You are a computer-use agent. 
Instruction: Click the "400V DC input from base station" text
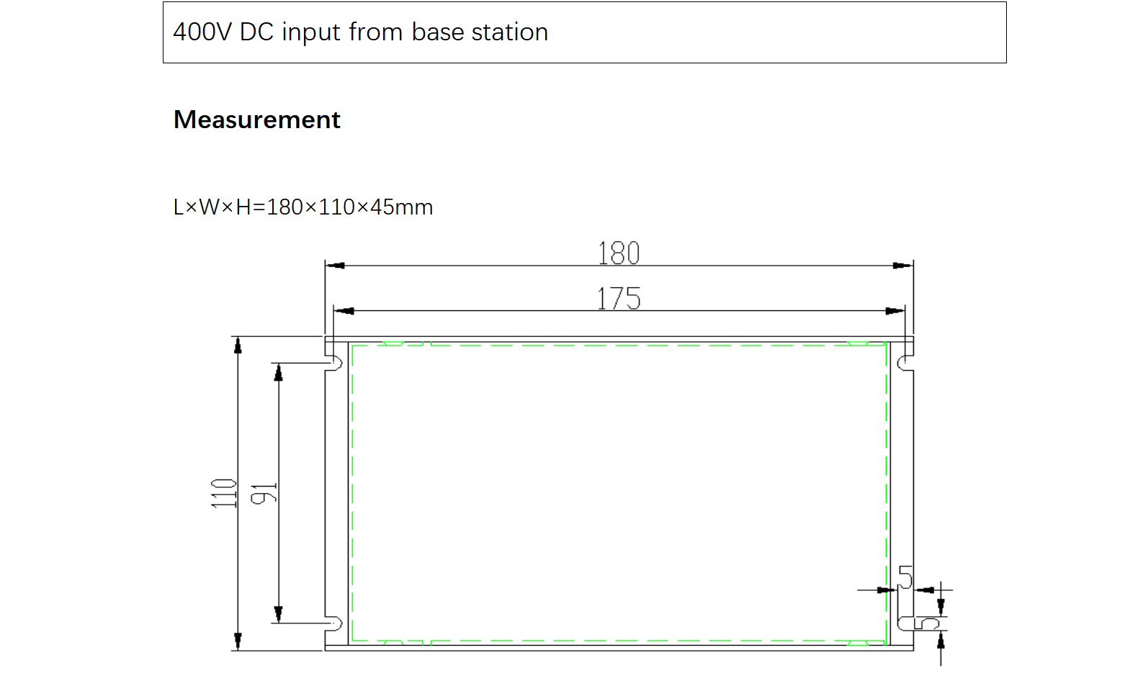click(360, 32)
